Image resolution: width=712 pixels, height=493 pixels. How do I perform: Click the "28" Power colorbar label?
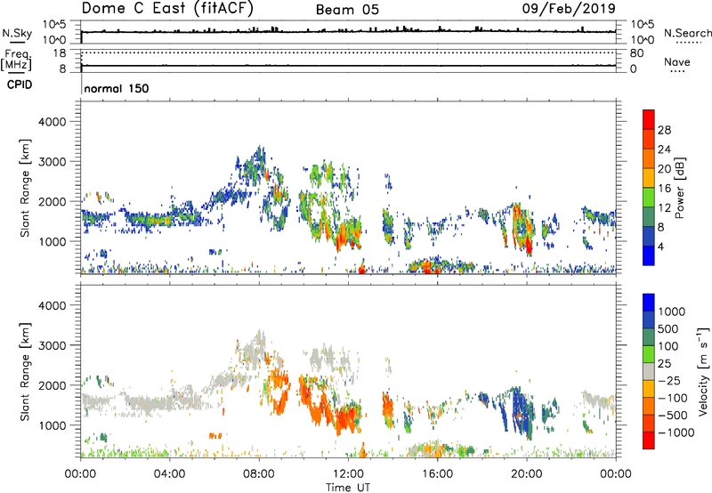664,130
